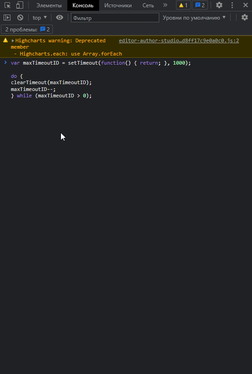Screen dimensions: 252x374
Task: Show the console sidebar panel icon
Action: pyautogui.click(x=7, y=17)
